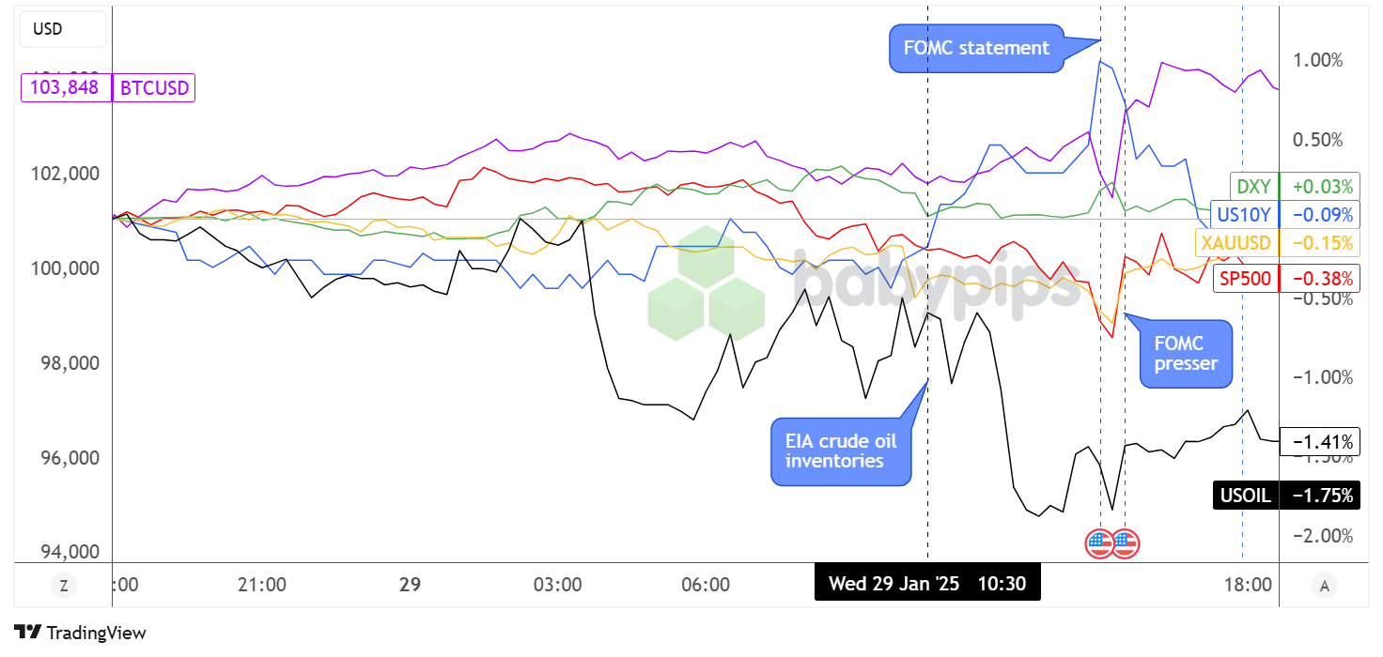The height and width of the screenshot is (657, 1383).
Task: Click the DXY series label
Action: [x=1253, y=186]
